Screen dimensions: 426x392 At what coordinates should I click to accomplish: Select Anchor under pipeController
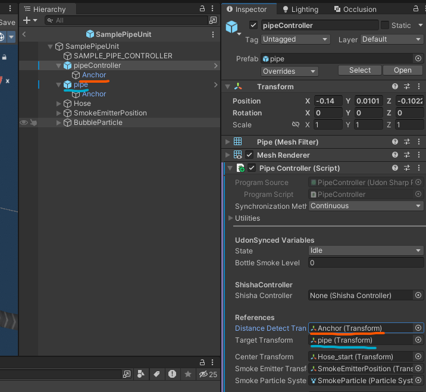click(x=94, y=75)
